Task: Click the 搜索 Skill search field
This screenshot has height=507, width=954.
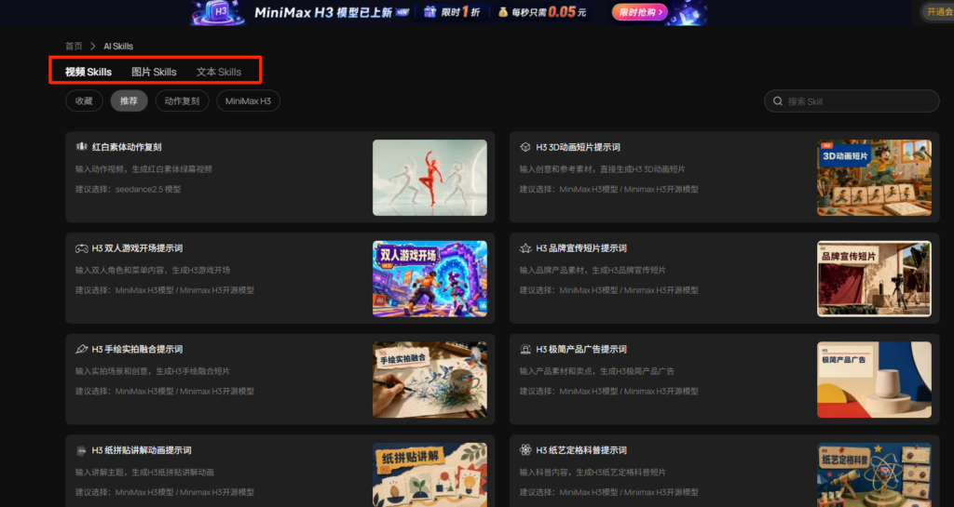Action: [x=852, y=101]
